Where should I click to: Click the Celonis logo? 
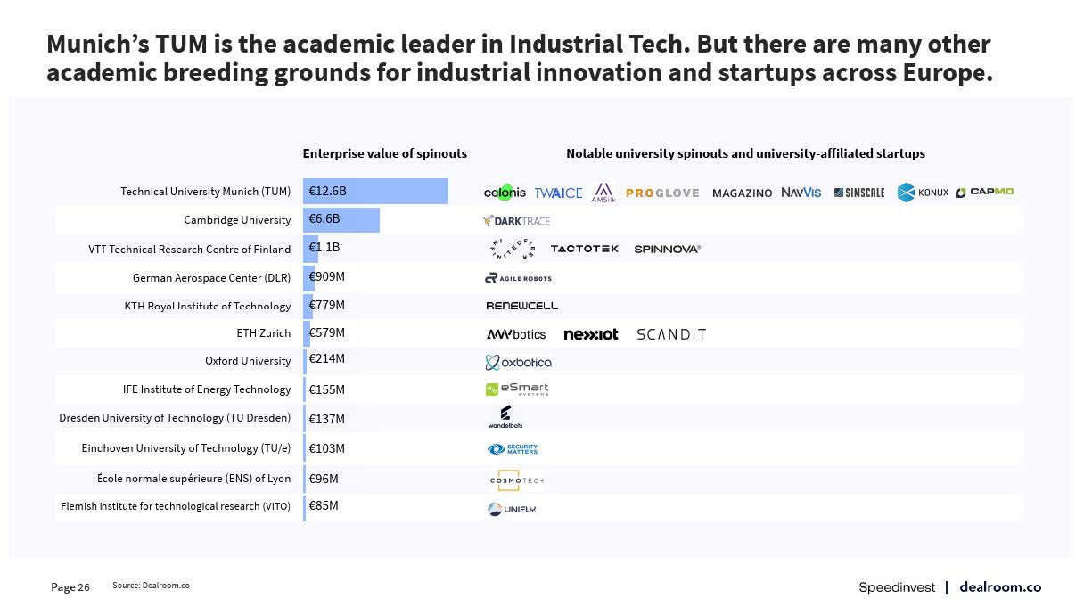point(505,193)
